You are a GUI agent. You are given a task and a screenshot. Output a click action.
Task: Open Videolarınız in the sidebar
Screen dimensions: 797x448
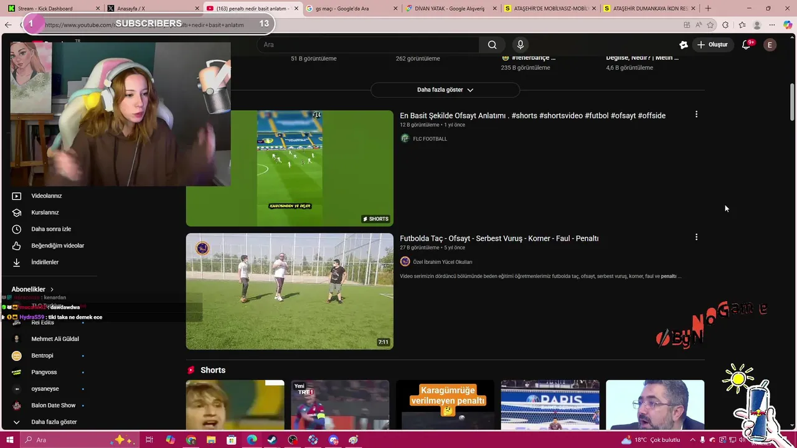pos(47,196)
